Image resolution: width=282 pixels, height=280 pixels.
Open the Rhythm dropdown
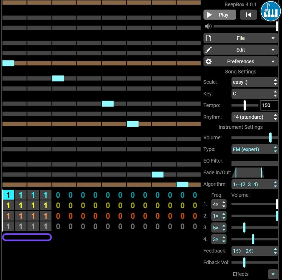click(254, 117)
